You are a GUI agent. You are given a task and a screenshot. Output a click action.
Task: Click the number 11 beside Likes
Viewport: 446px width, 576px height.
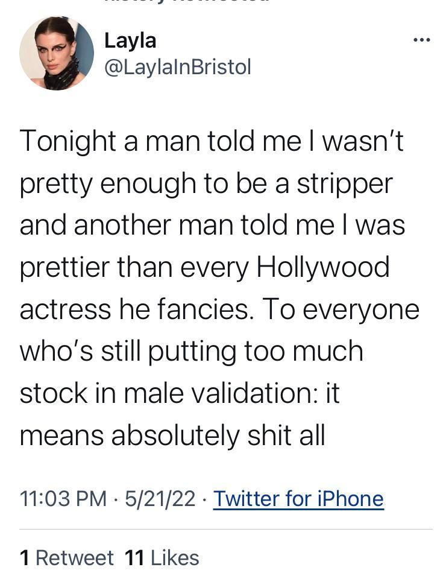[134, 557]
